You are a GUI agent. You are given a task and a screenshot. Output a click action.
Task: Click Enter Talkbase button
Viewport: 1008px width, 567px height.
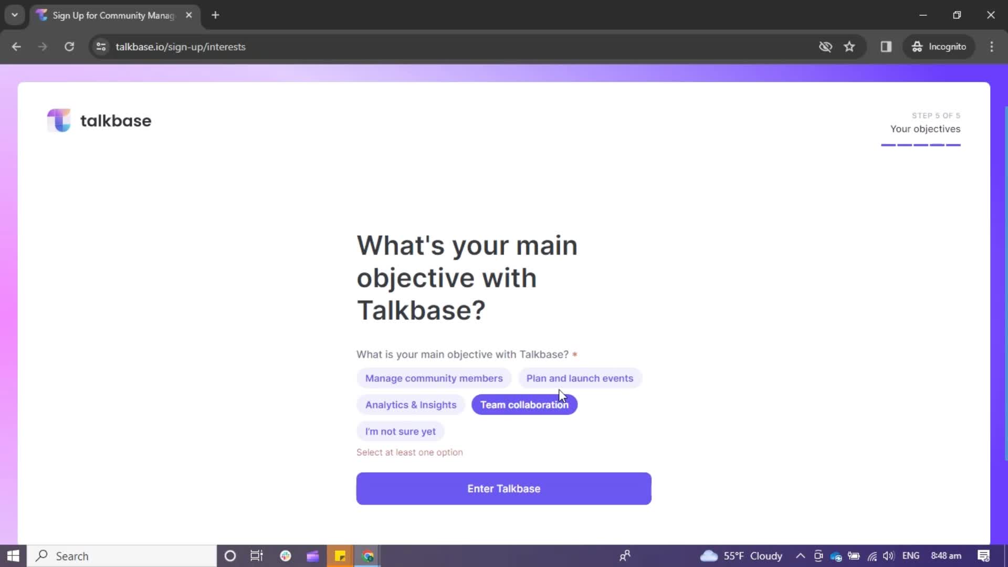pos(504,488)
